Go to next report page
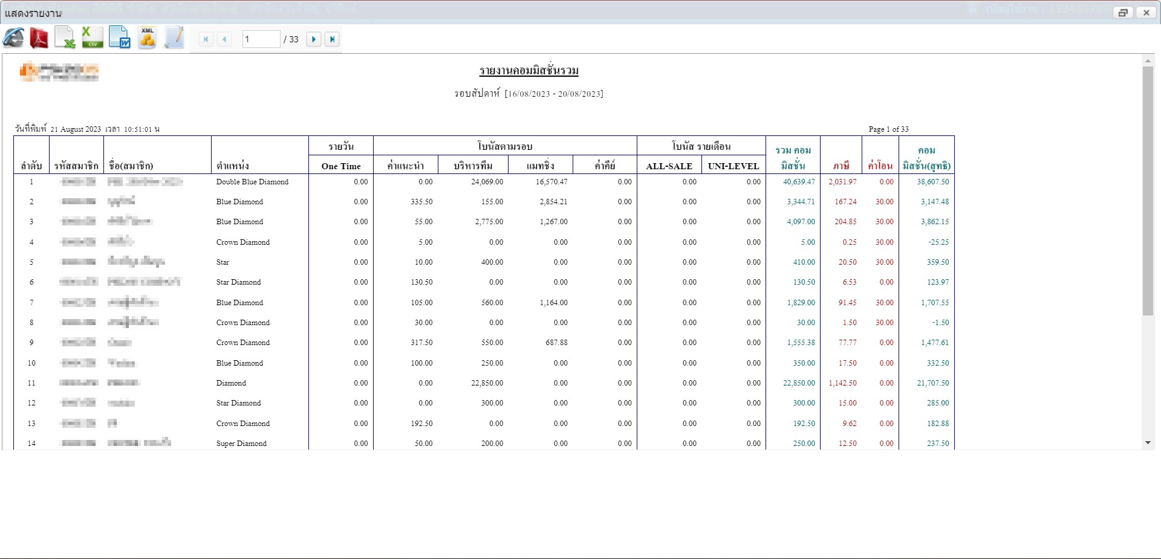 (313, 39)
